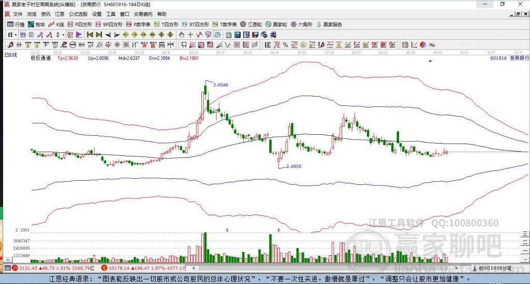Toggle the highlighted 双 chart icon
The image size is (530, 284).
coord(70,35)
